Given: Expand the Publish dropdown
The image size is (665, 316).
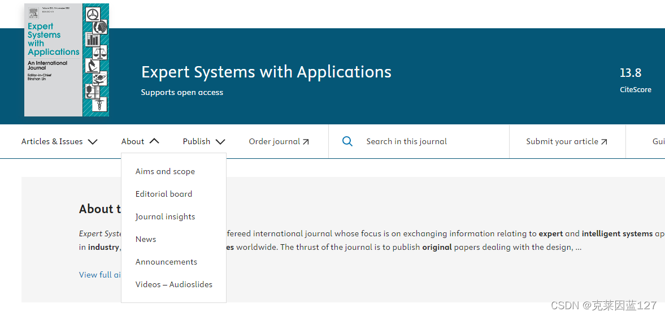Looking at the screenshot, I should point(204,142).
